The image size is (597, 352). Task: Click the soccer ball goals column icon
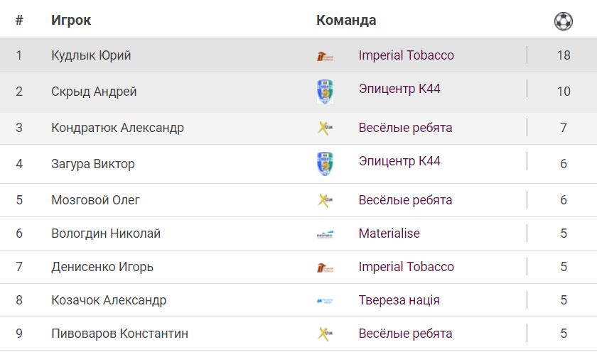563,21
